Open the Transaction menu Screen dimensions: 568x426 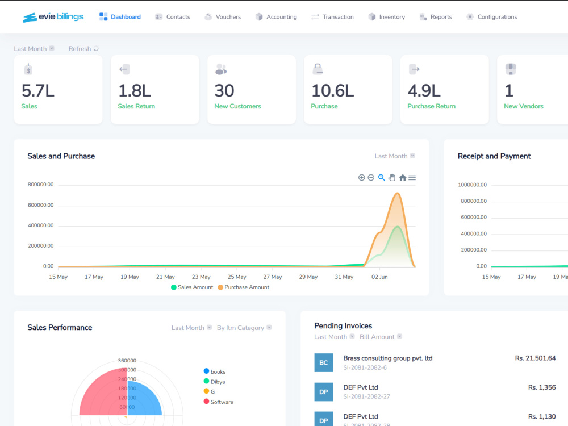[x=332, y=16]
